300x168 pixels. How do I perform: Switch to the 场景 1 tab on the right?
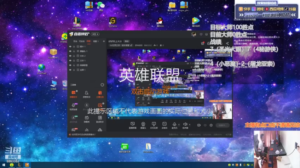(96, 41)
